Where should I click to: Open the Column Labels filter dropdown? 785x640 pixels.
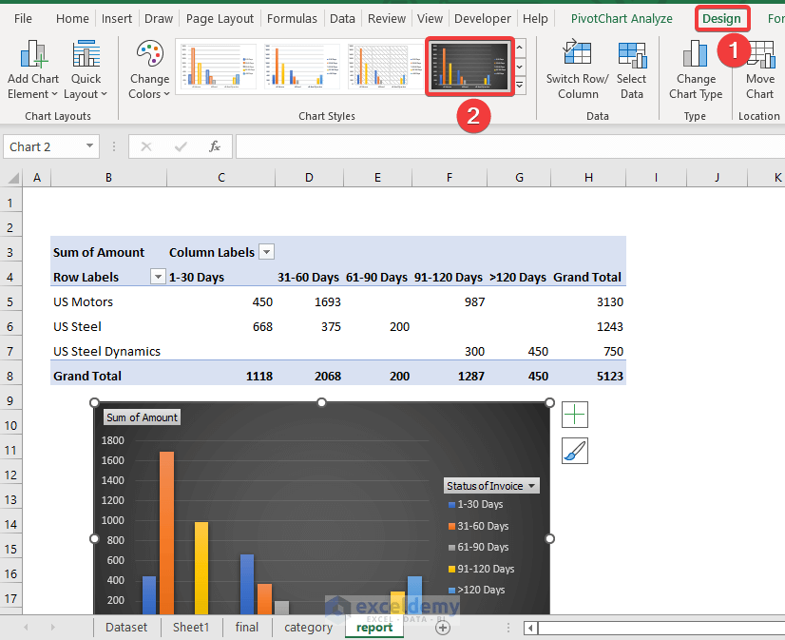click(x=266, y=251)
